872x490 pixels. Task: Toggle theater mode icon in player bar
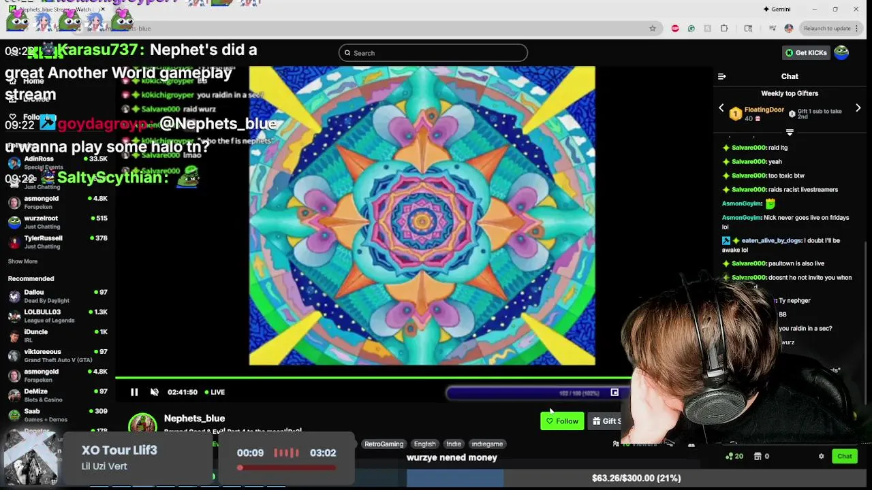(614, 393)
